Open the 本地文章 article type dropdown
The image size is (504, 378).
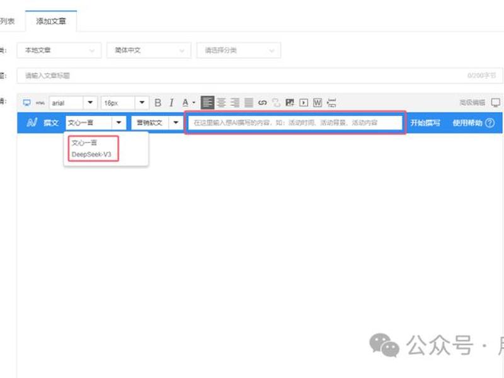click(59, 50)
